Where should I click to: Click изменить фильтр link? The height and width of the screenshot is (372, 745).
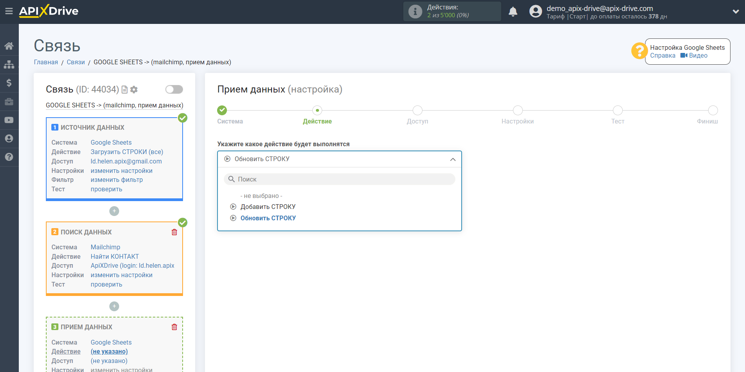117,180
